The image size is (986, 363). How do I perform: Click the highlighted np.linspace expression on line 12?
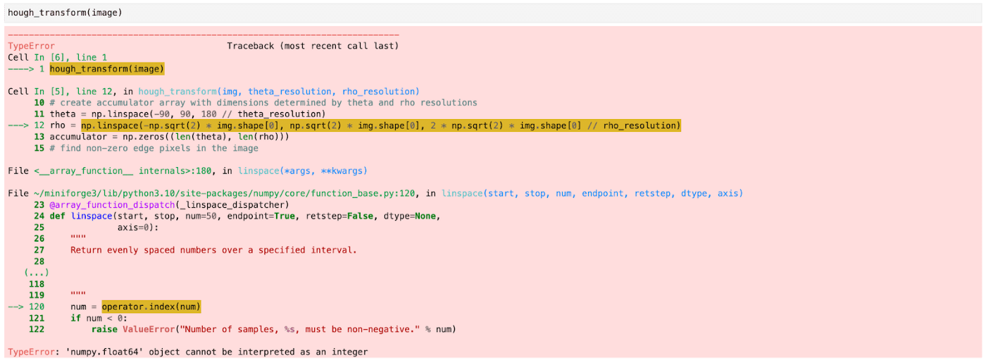click(x=381, y=125)
